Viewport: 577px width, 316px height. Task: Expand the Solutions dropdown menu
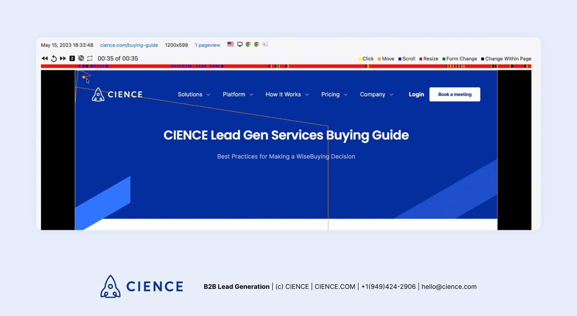[194, 94]
